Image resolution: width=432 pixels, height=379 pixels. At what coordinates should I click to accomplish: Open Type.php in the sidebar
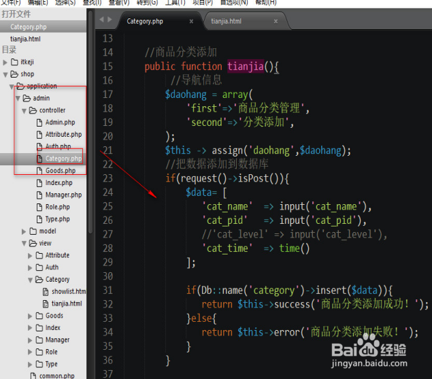(x=57, y=219)
